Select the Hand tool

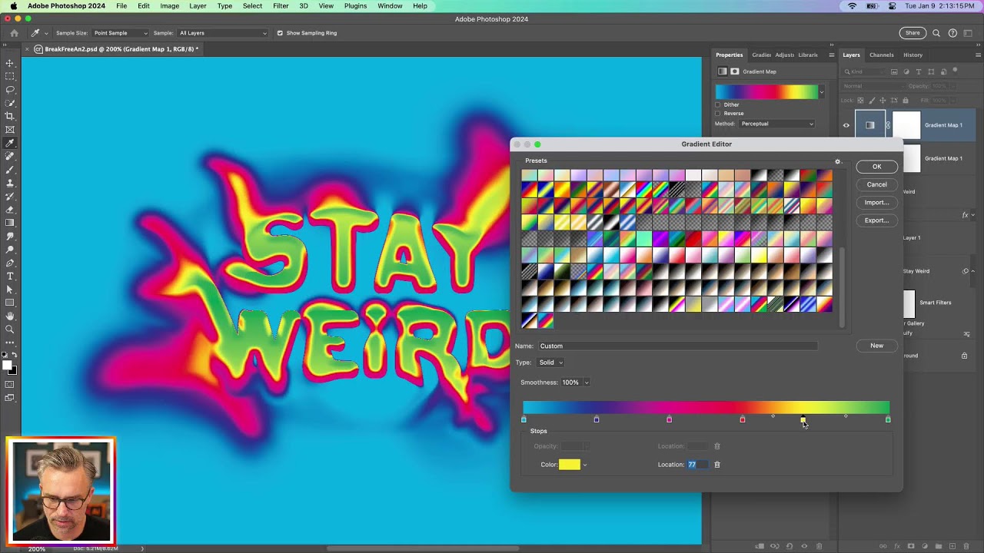coord(10,316)
